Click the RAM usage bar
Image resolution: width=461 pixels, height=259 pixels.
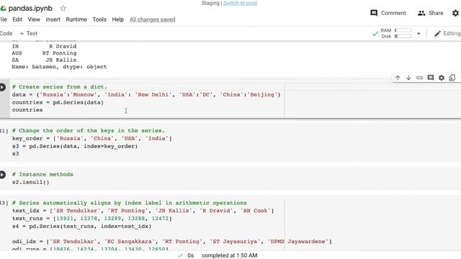403,30
